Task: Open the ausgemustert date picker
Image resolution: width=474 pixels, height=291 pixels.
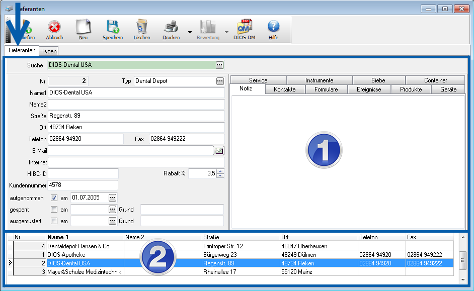Action: [x=112, y=221]
